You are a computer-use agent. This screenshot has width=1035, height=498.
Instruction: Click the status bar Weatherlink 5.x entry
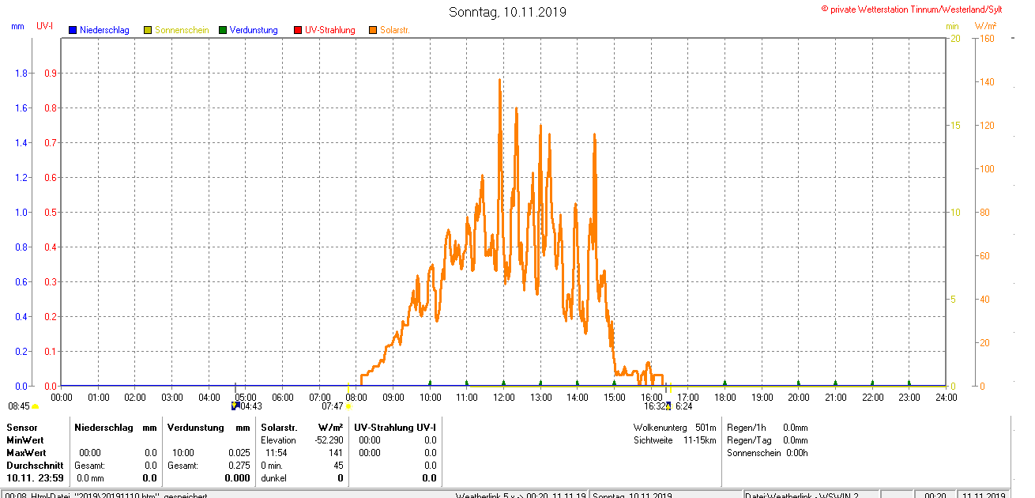(521, 495)
